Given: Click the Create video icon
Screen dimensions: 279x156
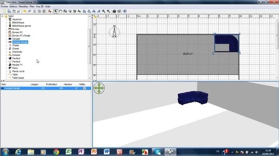Looking at the screenshot, I should click(119, 11).
